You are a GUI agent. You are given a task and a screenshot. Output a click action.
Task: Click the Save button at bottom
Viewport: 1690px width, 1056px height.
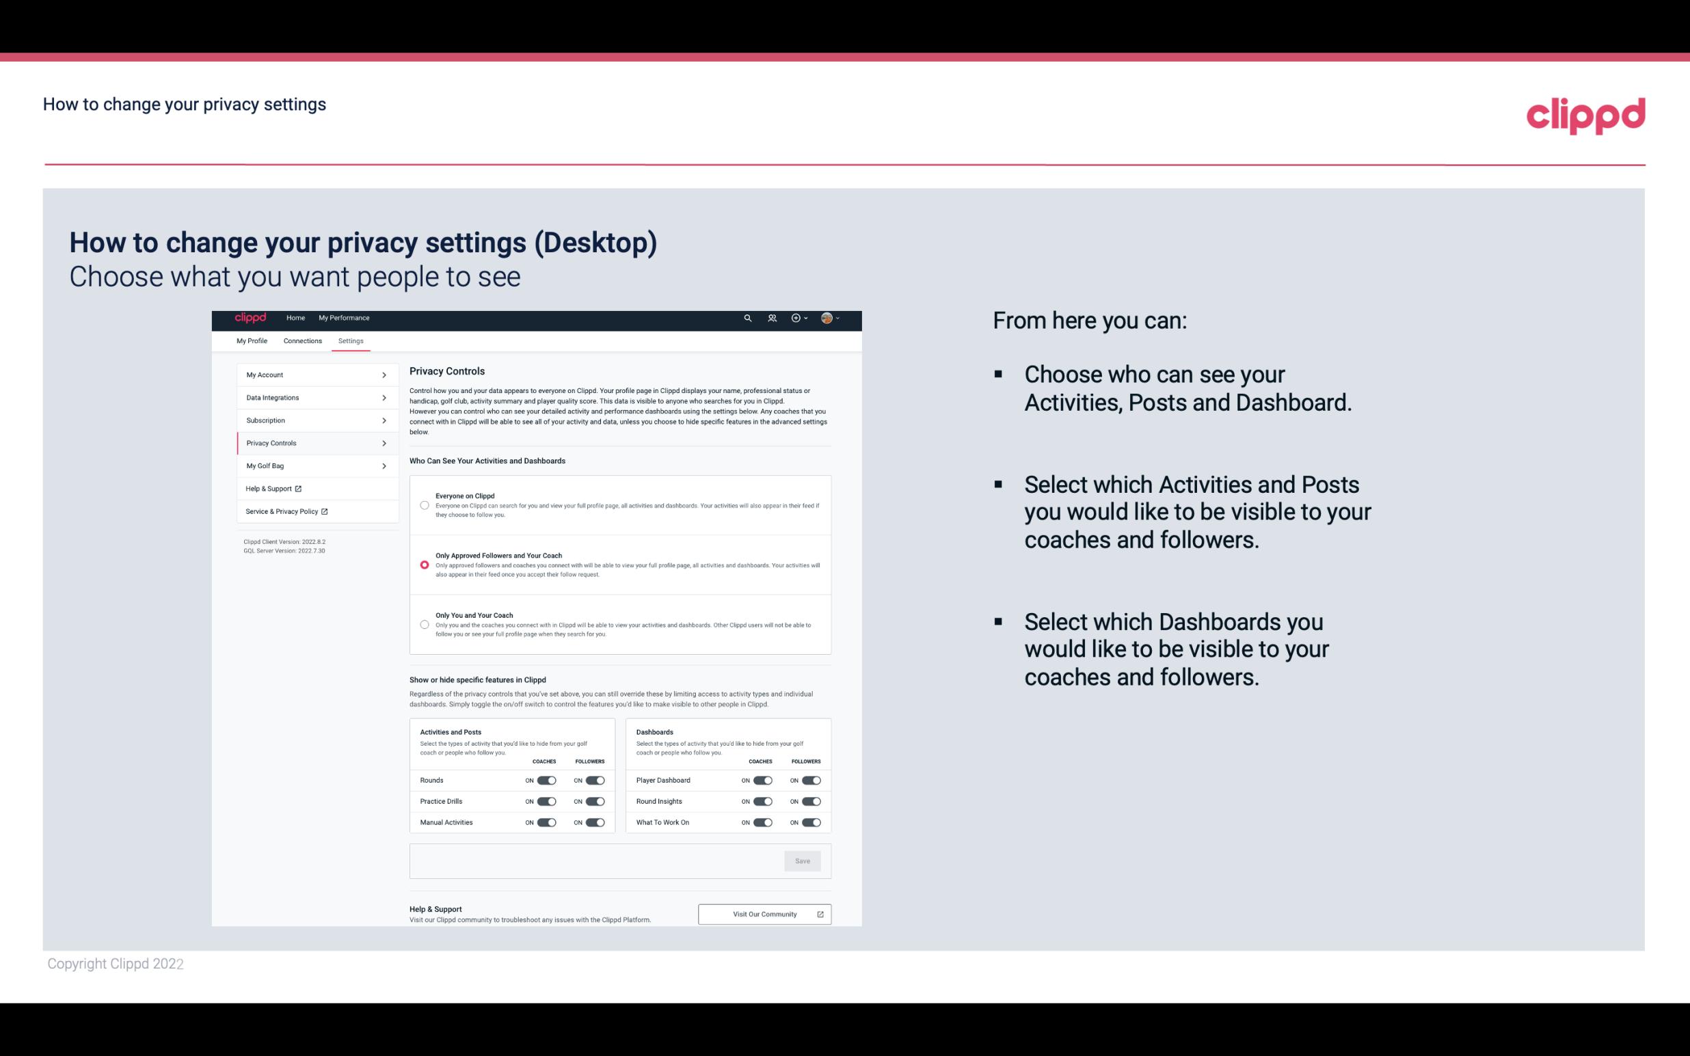pyautogui.click(x=803, y=860)
